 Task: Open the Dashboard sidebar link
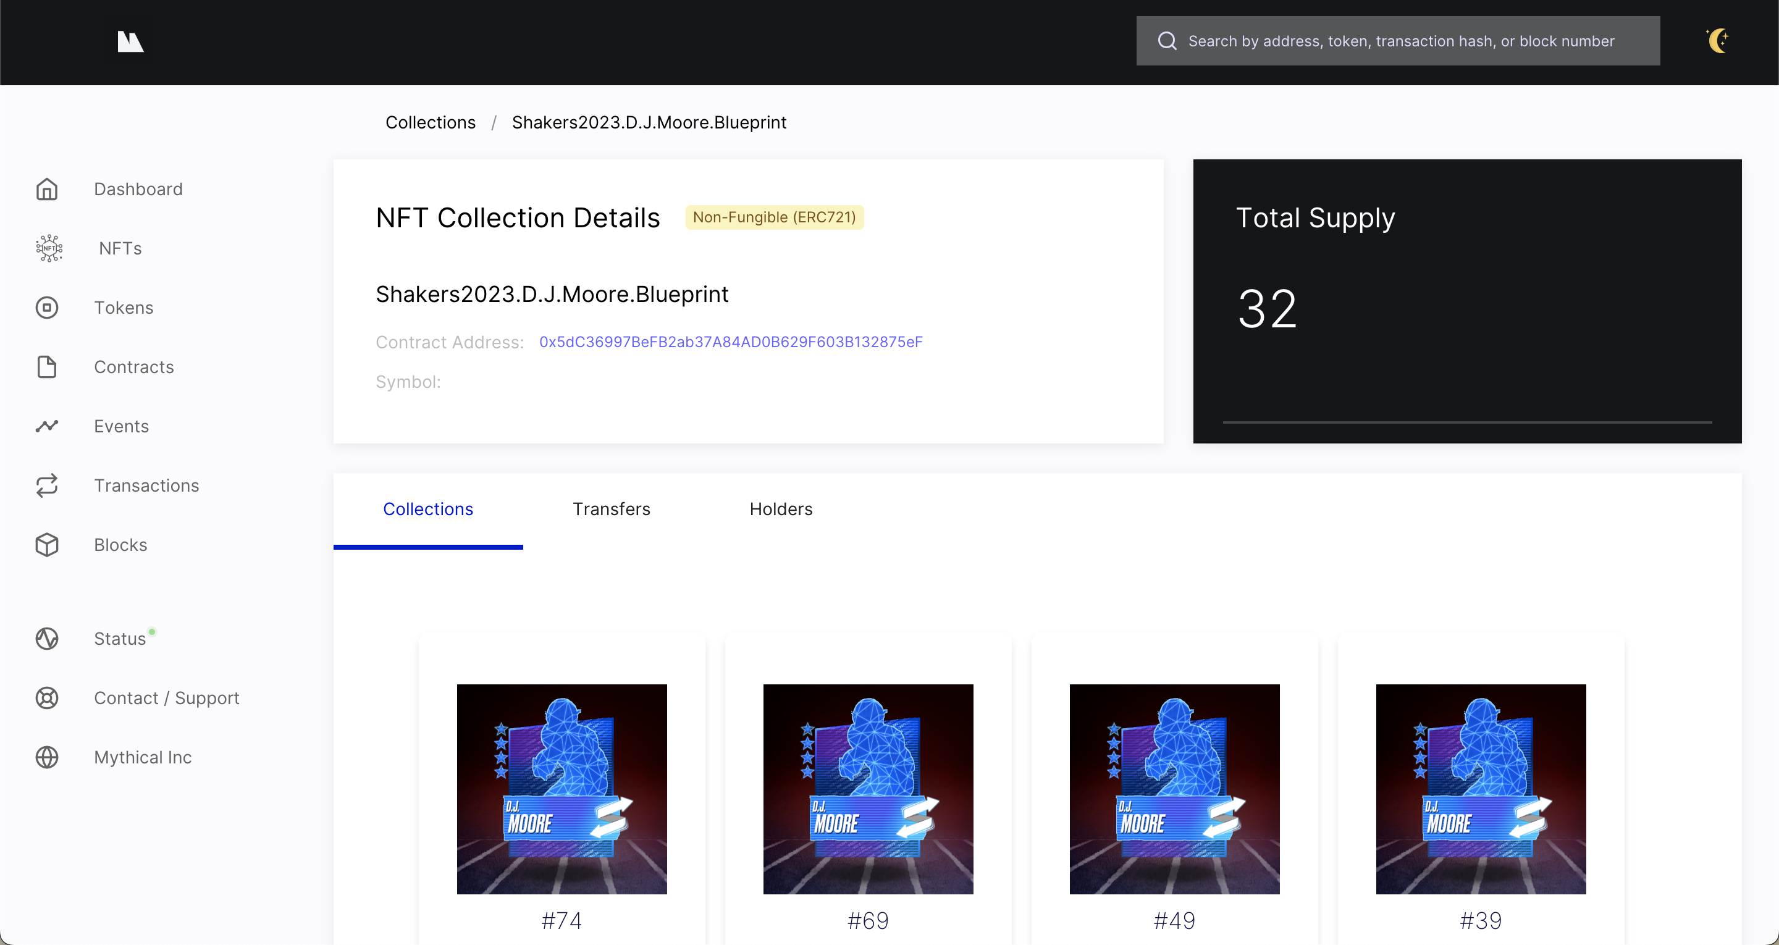pyautogui.click(x=138, y=189)
